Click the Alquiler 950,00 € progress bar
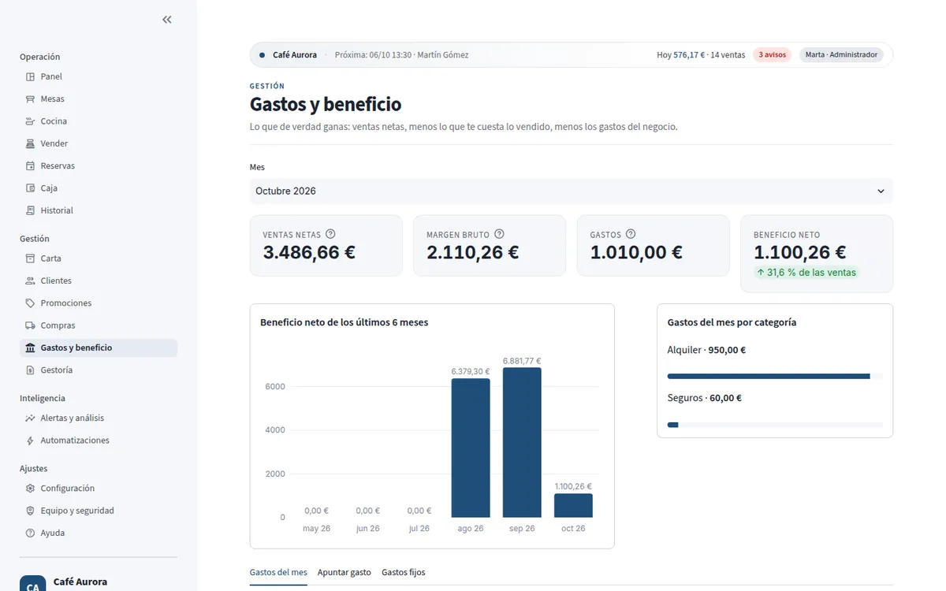This screenshot has width=946, height=591. click(x=775, y=377)
